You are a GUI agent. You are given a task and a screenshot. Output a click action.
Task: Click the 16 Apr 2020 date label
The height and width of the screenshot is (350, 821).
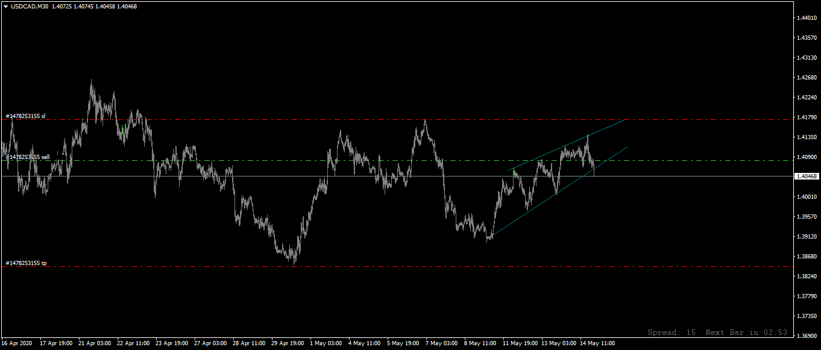[16, 343]
